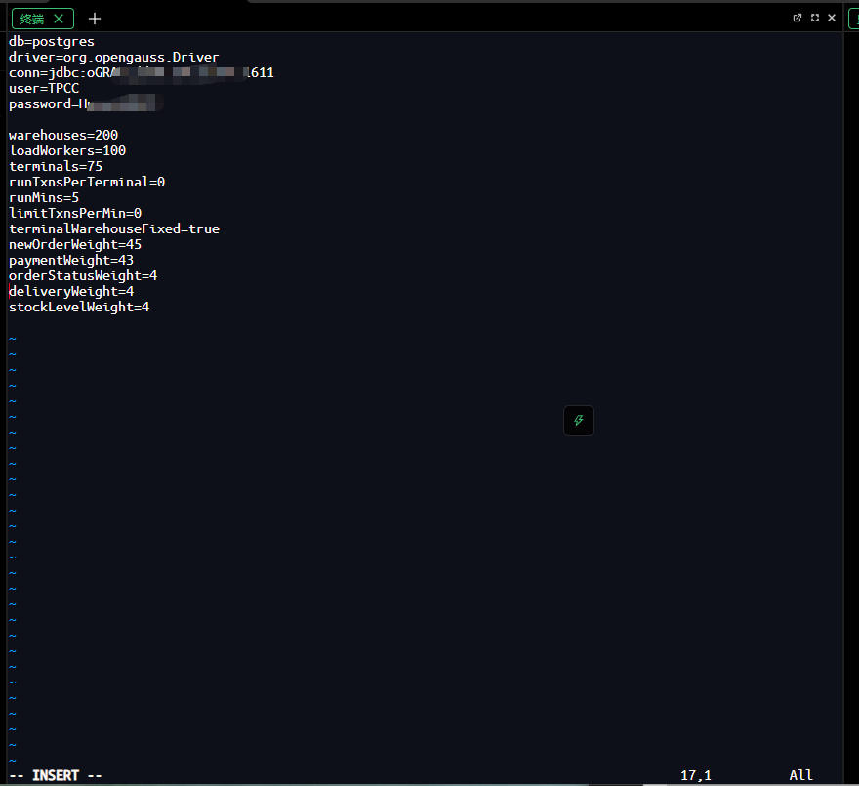Screen dimensions: 859x786
Task: Click the deliveryWeight=4 line
Action: 71,292
